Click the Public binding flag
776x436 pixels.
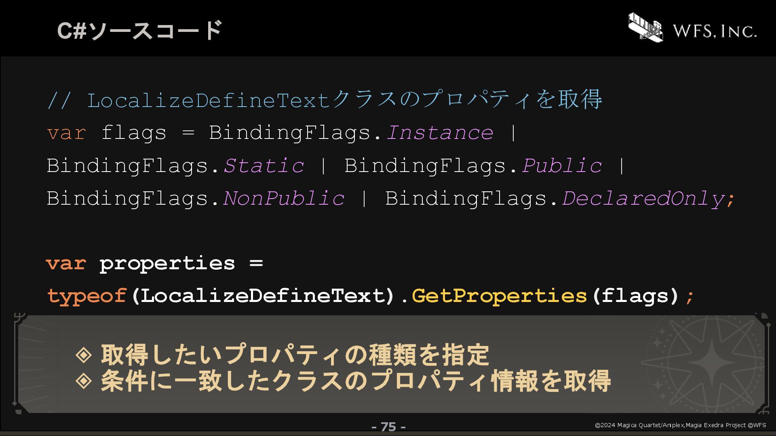pos(562,166)
